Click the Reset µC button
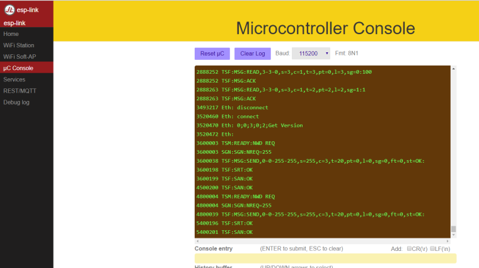 [212, 54]
